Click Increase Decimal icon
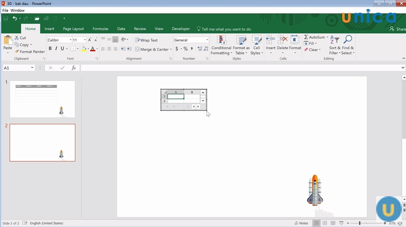Viewport: 406px width, 227px height. point(200,49)
